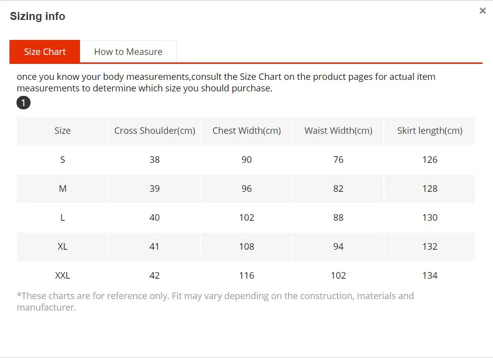Click the Waist Width(cm) column header

pyautogui.click(x=338, y=131)
